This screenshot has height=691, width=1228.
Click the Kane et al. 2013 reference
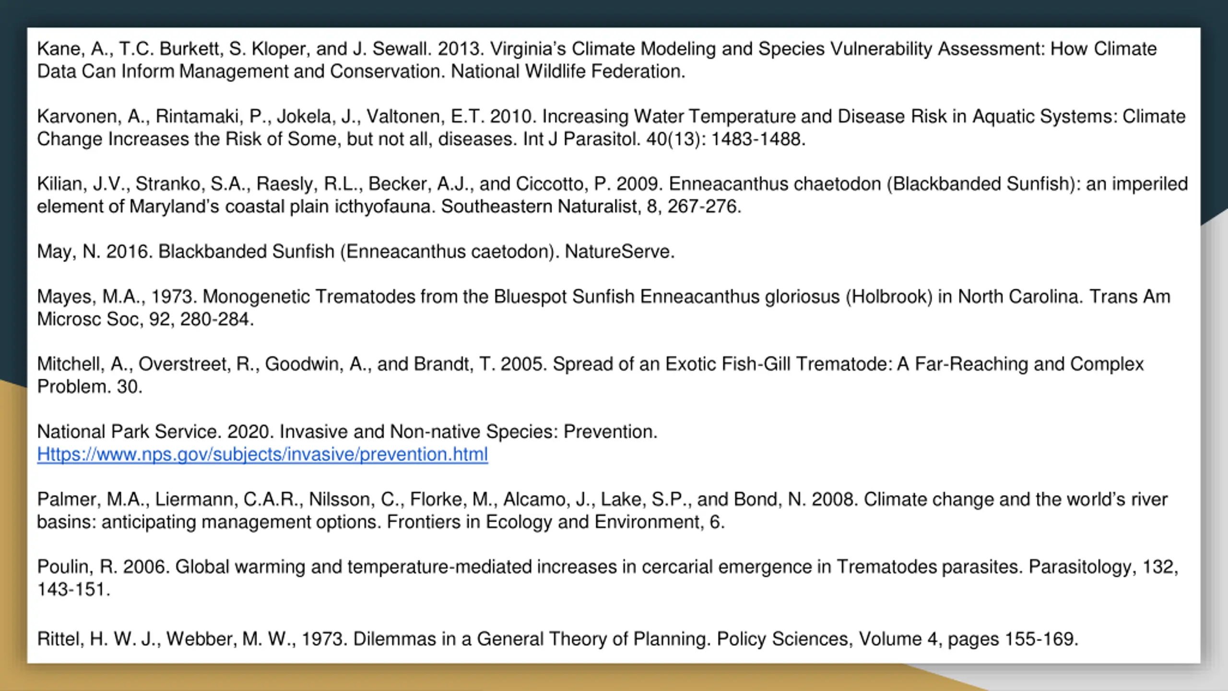(597, 60)
